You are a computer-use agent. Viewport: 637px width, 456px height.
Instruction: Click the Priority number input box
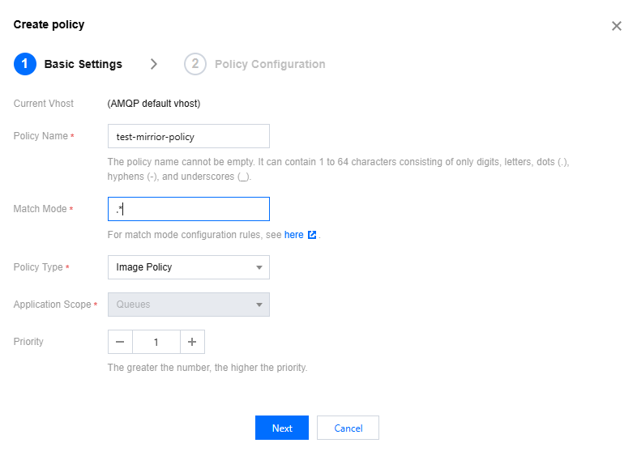pos(156,342)
